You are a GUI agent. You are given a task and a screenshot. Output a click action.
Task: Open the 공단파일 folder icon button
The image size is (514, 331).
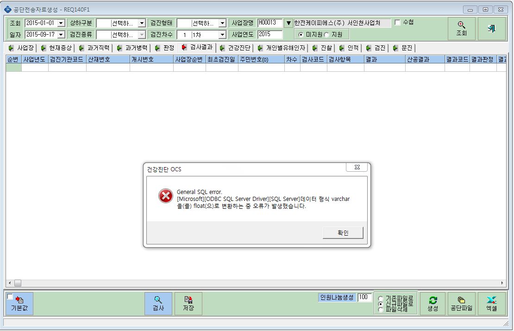click(x=461, y=304)
